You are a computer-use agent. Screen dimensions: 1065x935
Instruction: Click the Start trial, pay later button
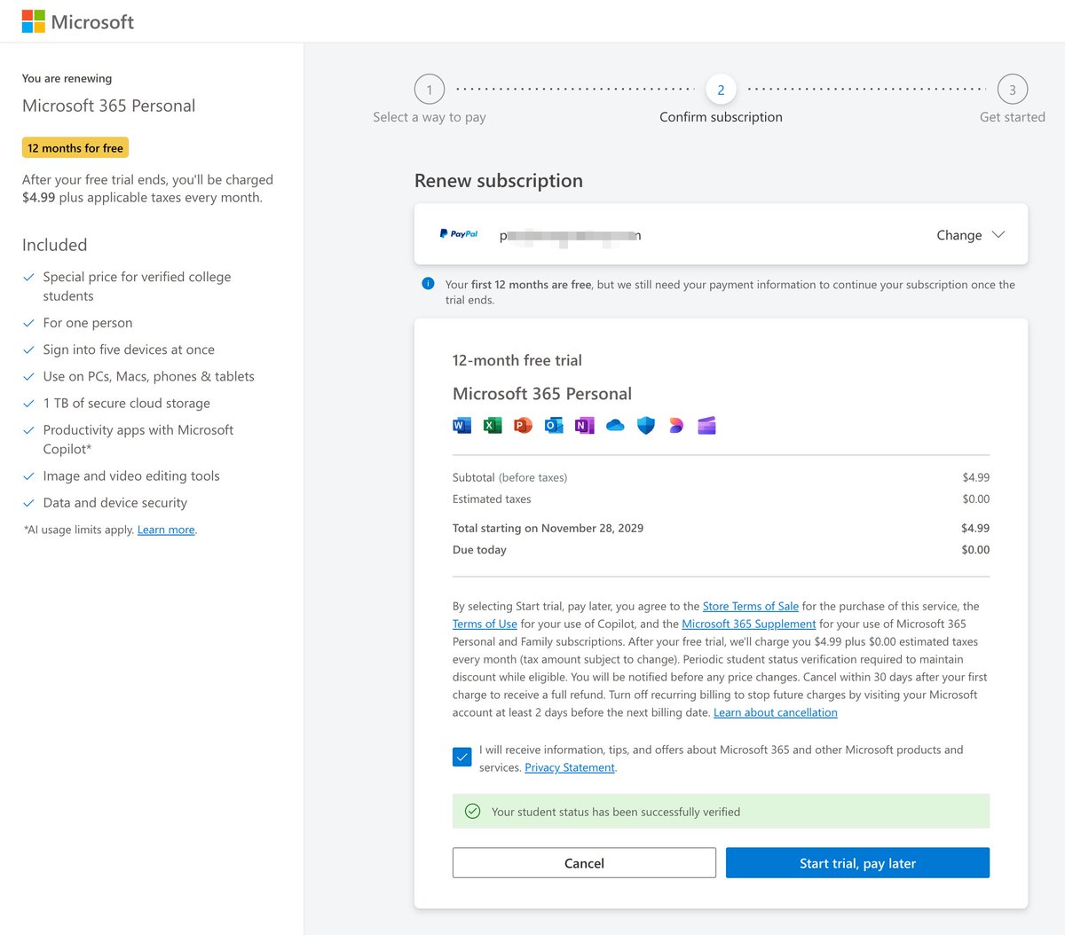pos(857,863)
